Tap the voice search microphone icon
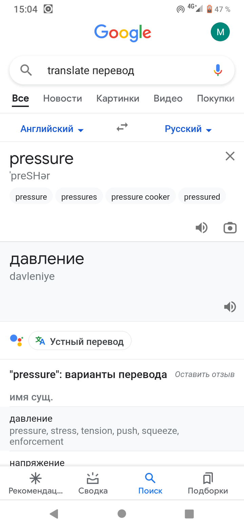This screenshot has width=244, height=528. coord(217,70)
